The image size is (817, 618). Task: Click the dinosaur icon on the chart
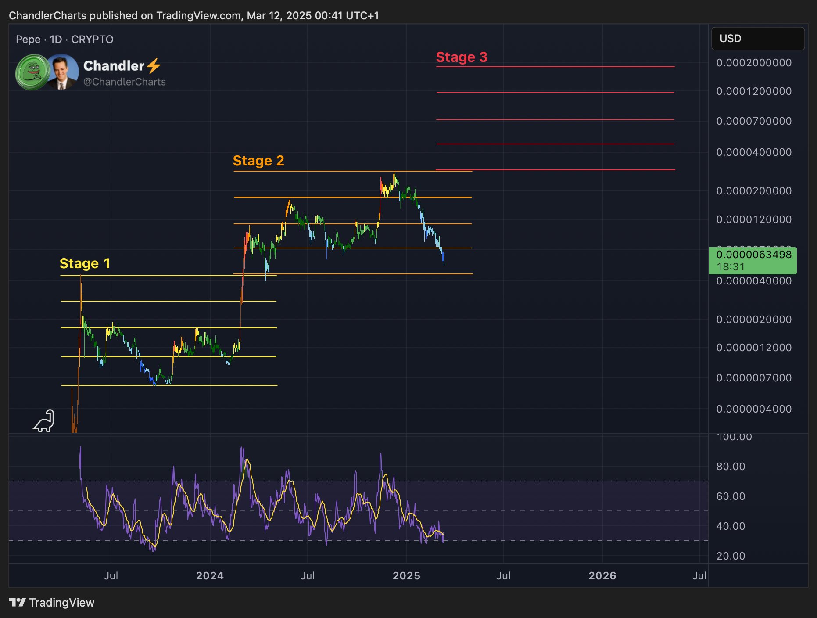coord(44,421)
